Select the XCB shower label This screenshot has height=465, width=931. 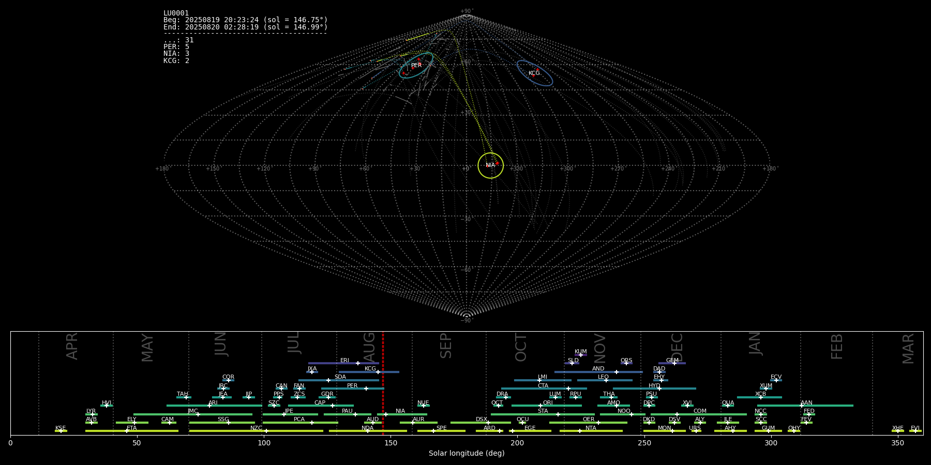coord(760,394)
